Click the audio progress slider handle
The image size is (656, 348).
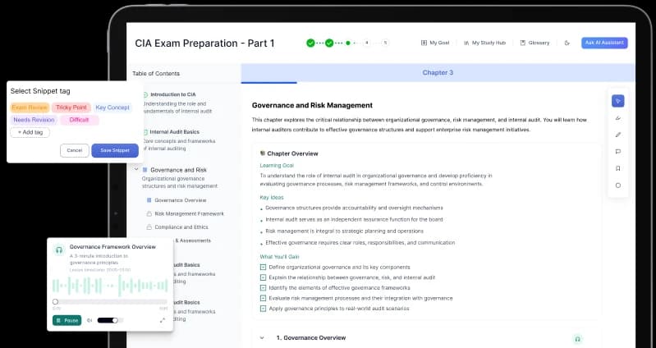(x=55, y=301)
